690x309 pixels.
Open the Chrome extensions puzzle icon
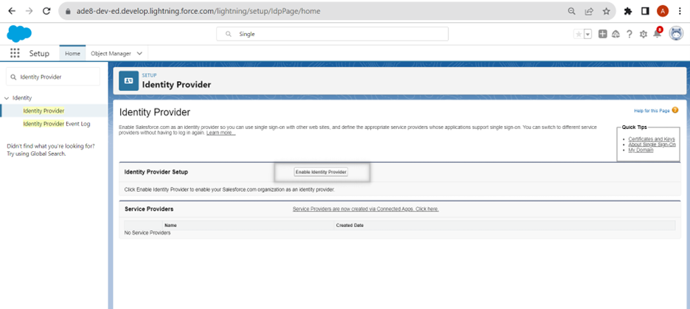click(628, 11)
